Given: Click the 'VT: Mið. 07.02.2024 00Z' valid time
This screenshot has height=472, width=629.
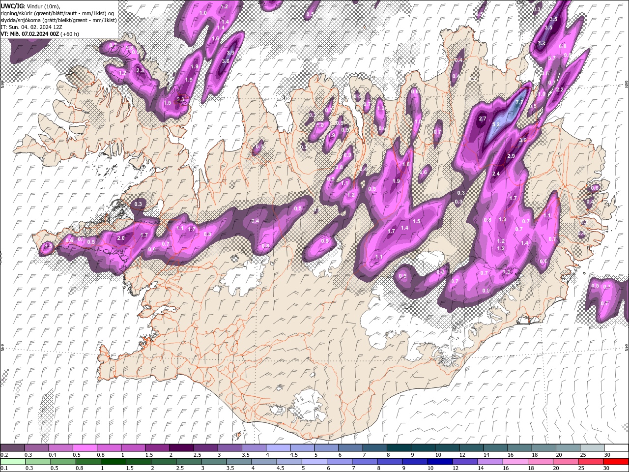Looking at the screenshot, I should [x=30, y=34].
